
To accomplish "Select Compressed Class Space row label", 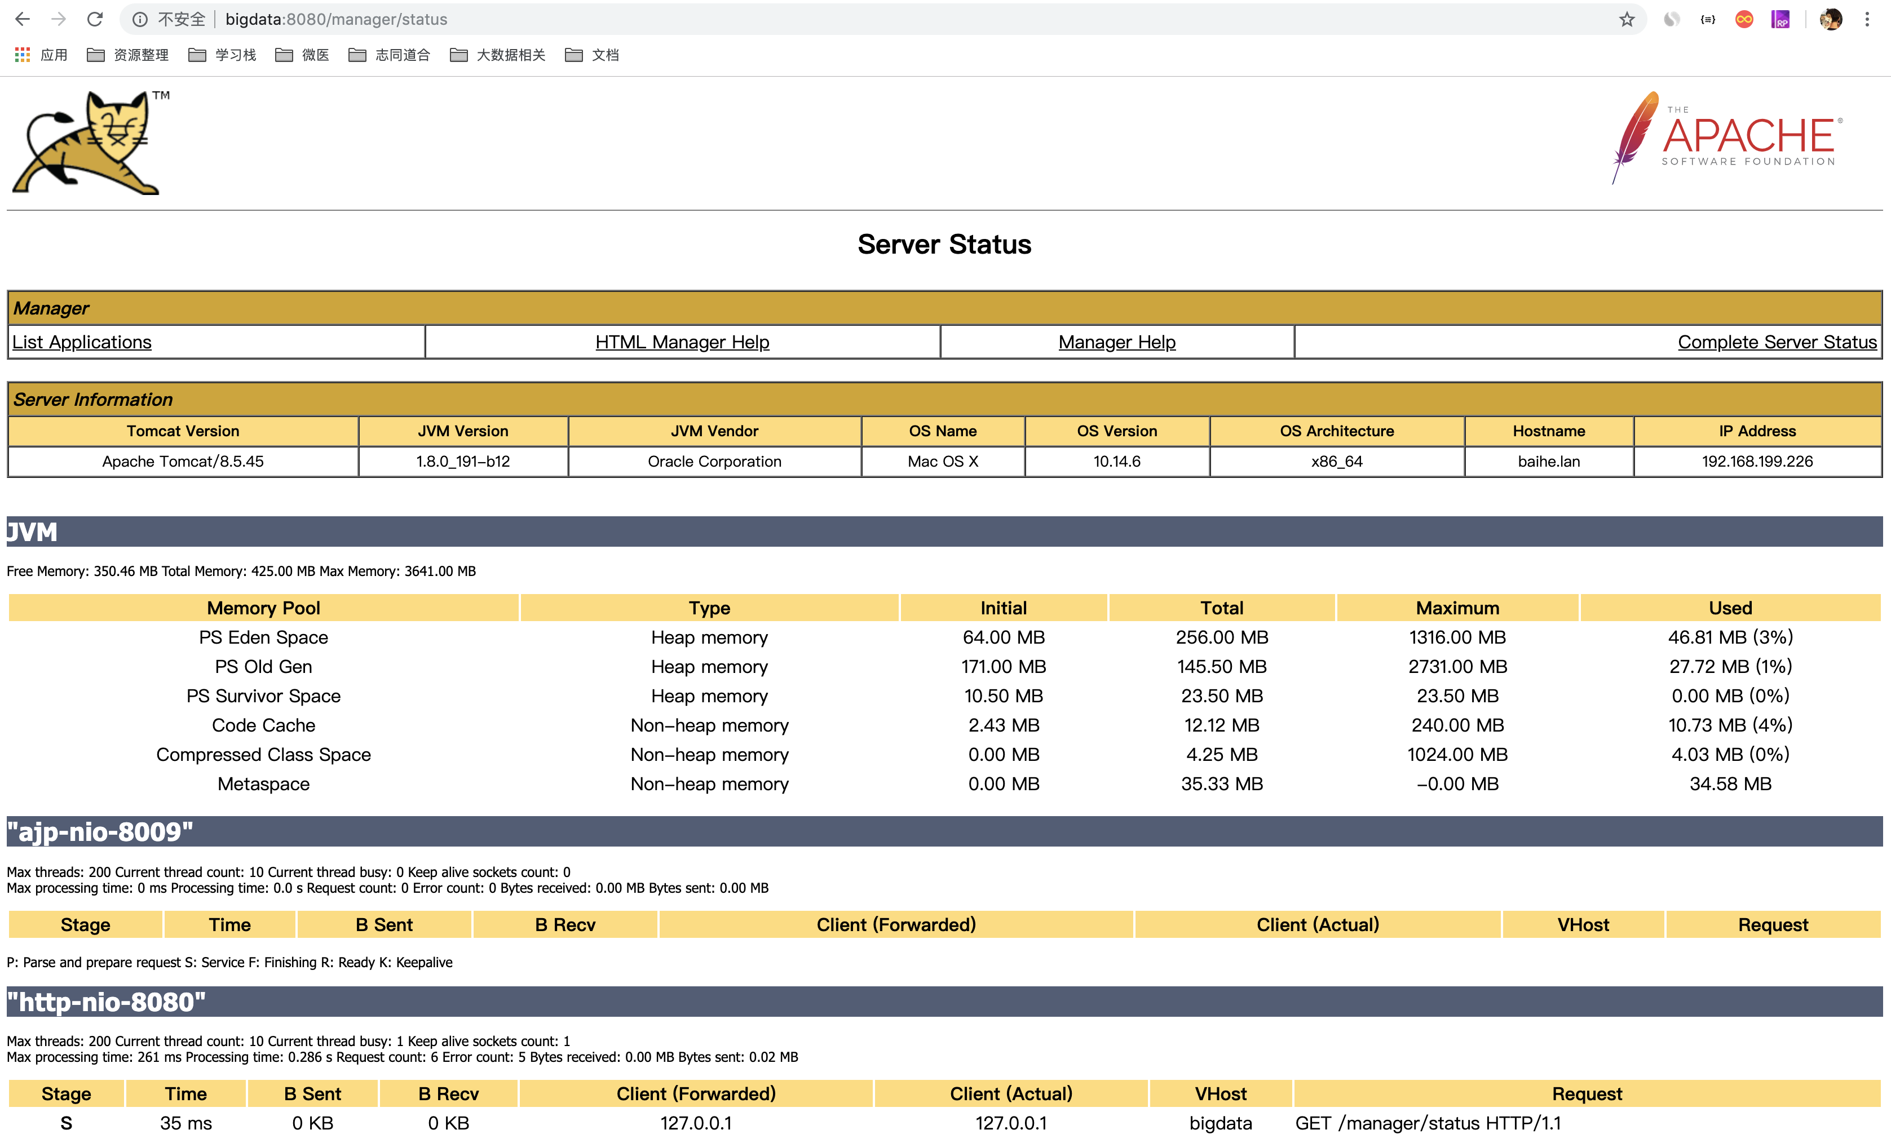I will [x=264, y=755].
